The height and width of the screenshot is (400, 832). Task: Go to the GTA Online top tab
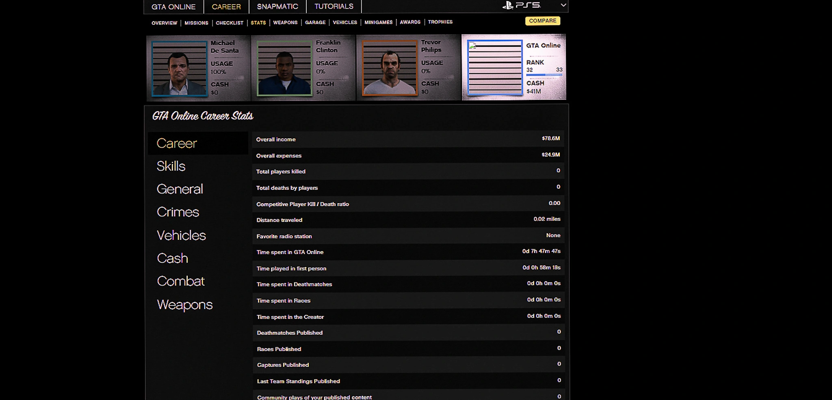(173, 7)
